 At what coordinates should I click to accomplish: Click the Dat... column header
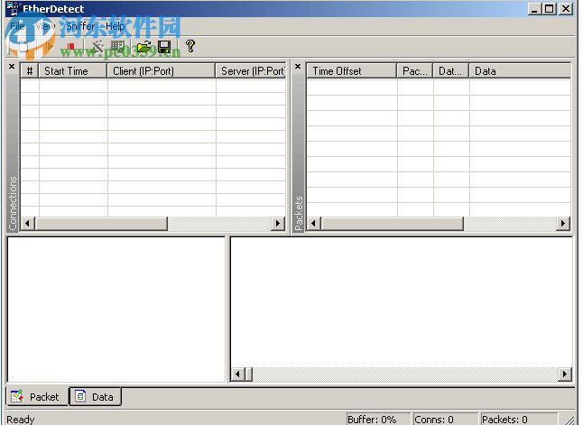pos(451,71)
